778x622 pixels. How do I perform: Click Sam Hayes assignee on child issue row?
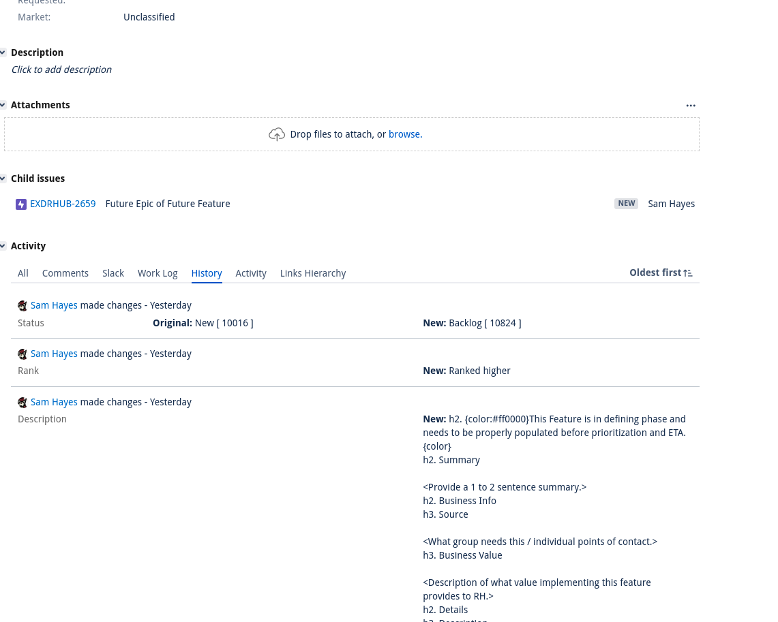point(672,204)
